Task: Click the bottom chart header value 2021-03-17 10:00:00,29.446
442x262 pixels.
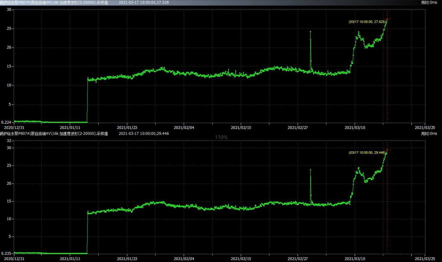Action: [x=144, y=134]
